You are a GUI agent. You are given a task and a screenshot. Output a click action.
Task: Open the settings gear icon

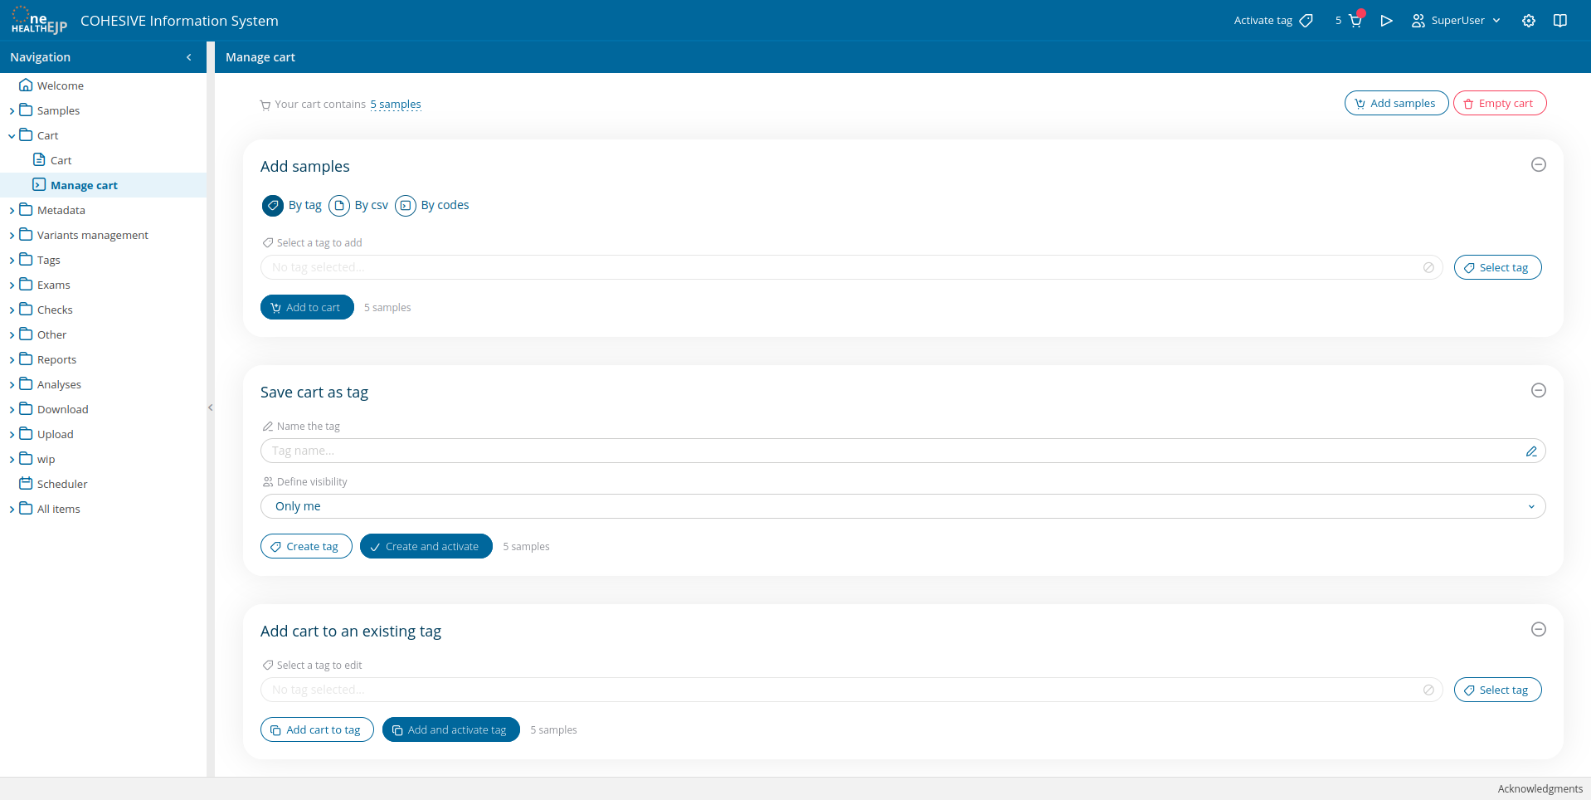[1528, 21]
